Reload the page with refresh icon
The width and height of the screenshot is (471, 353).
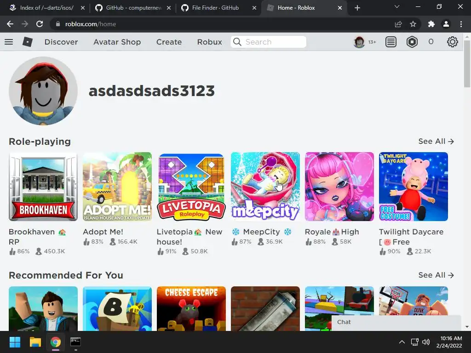pos(40,24)
